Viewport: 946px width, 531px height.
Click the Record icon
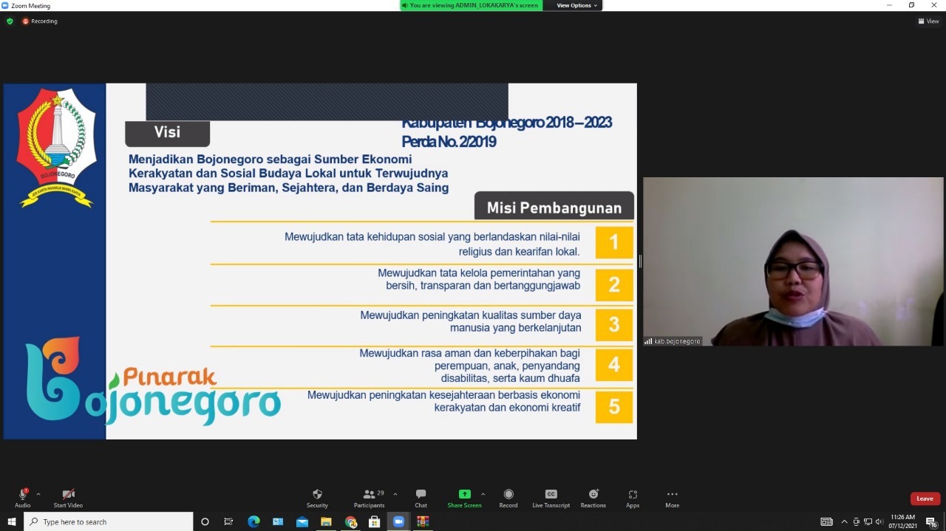(508, 496)
